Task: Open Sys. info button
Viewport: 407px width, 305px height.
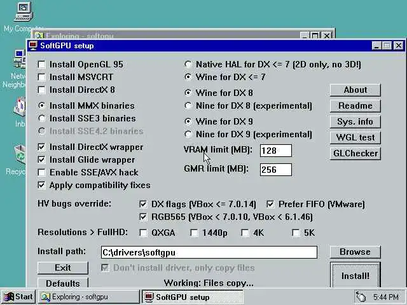Action: [355, 121]
